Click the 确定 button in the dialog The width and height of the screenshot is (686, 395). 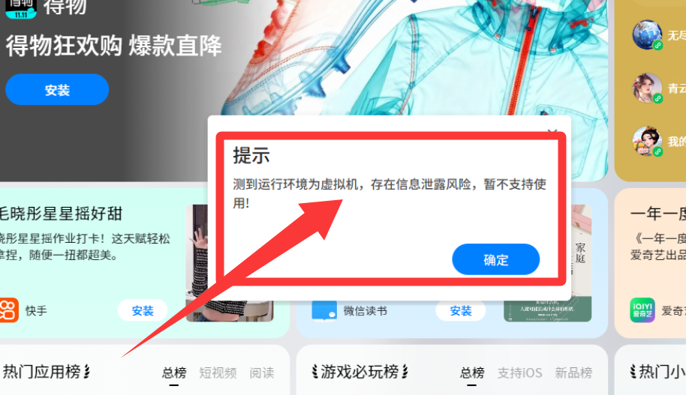pyautogui.click(x=495, y=259)
